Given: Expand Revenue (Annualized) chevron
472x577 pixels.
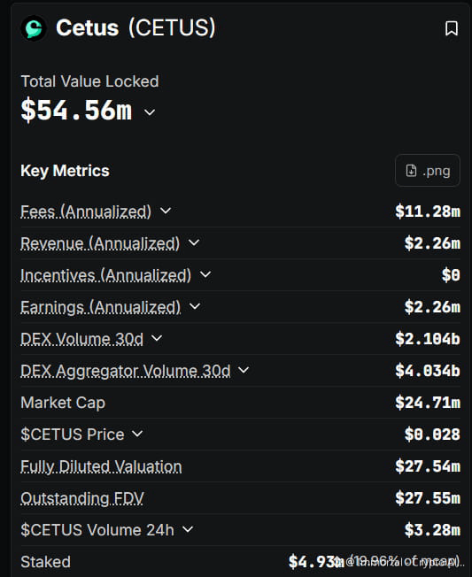Looking at the screenshot, I should [194, 242].
